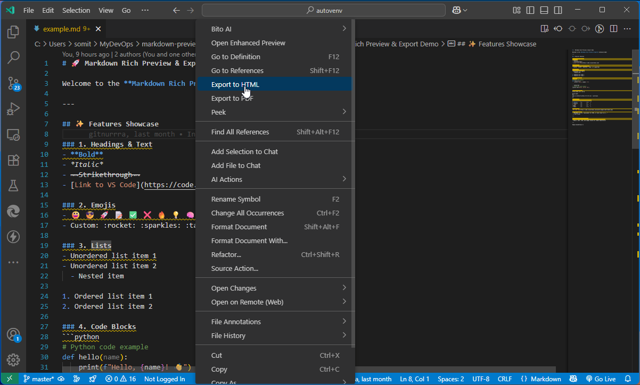Open editor More Actions ellipsis

pos(627,29)
